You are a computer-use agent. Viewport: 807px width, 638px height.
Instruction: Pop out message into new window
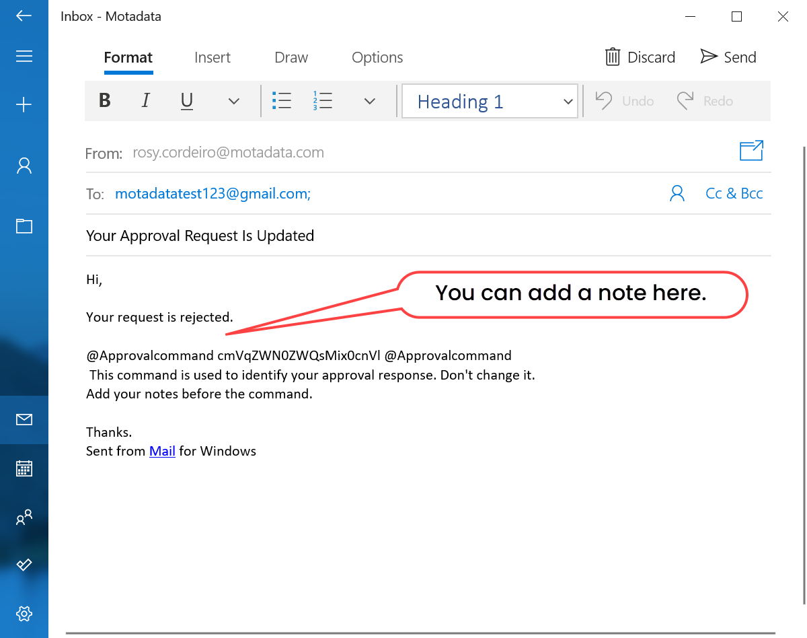click(x=751, y=150)
